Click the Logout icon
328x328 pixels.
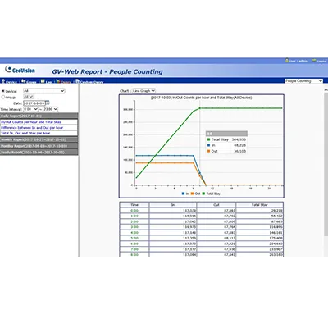pyautogui.click(x=314, y=61)
